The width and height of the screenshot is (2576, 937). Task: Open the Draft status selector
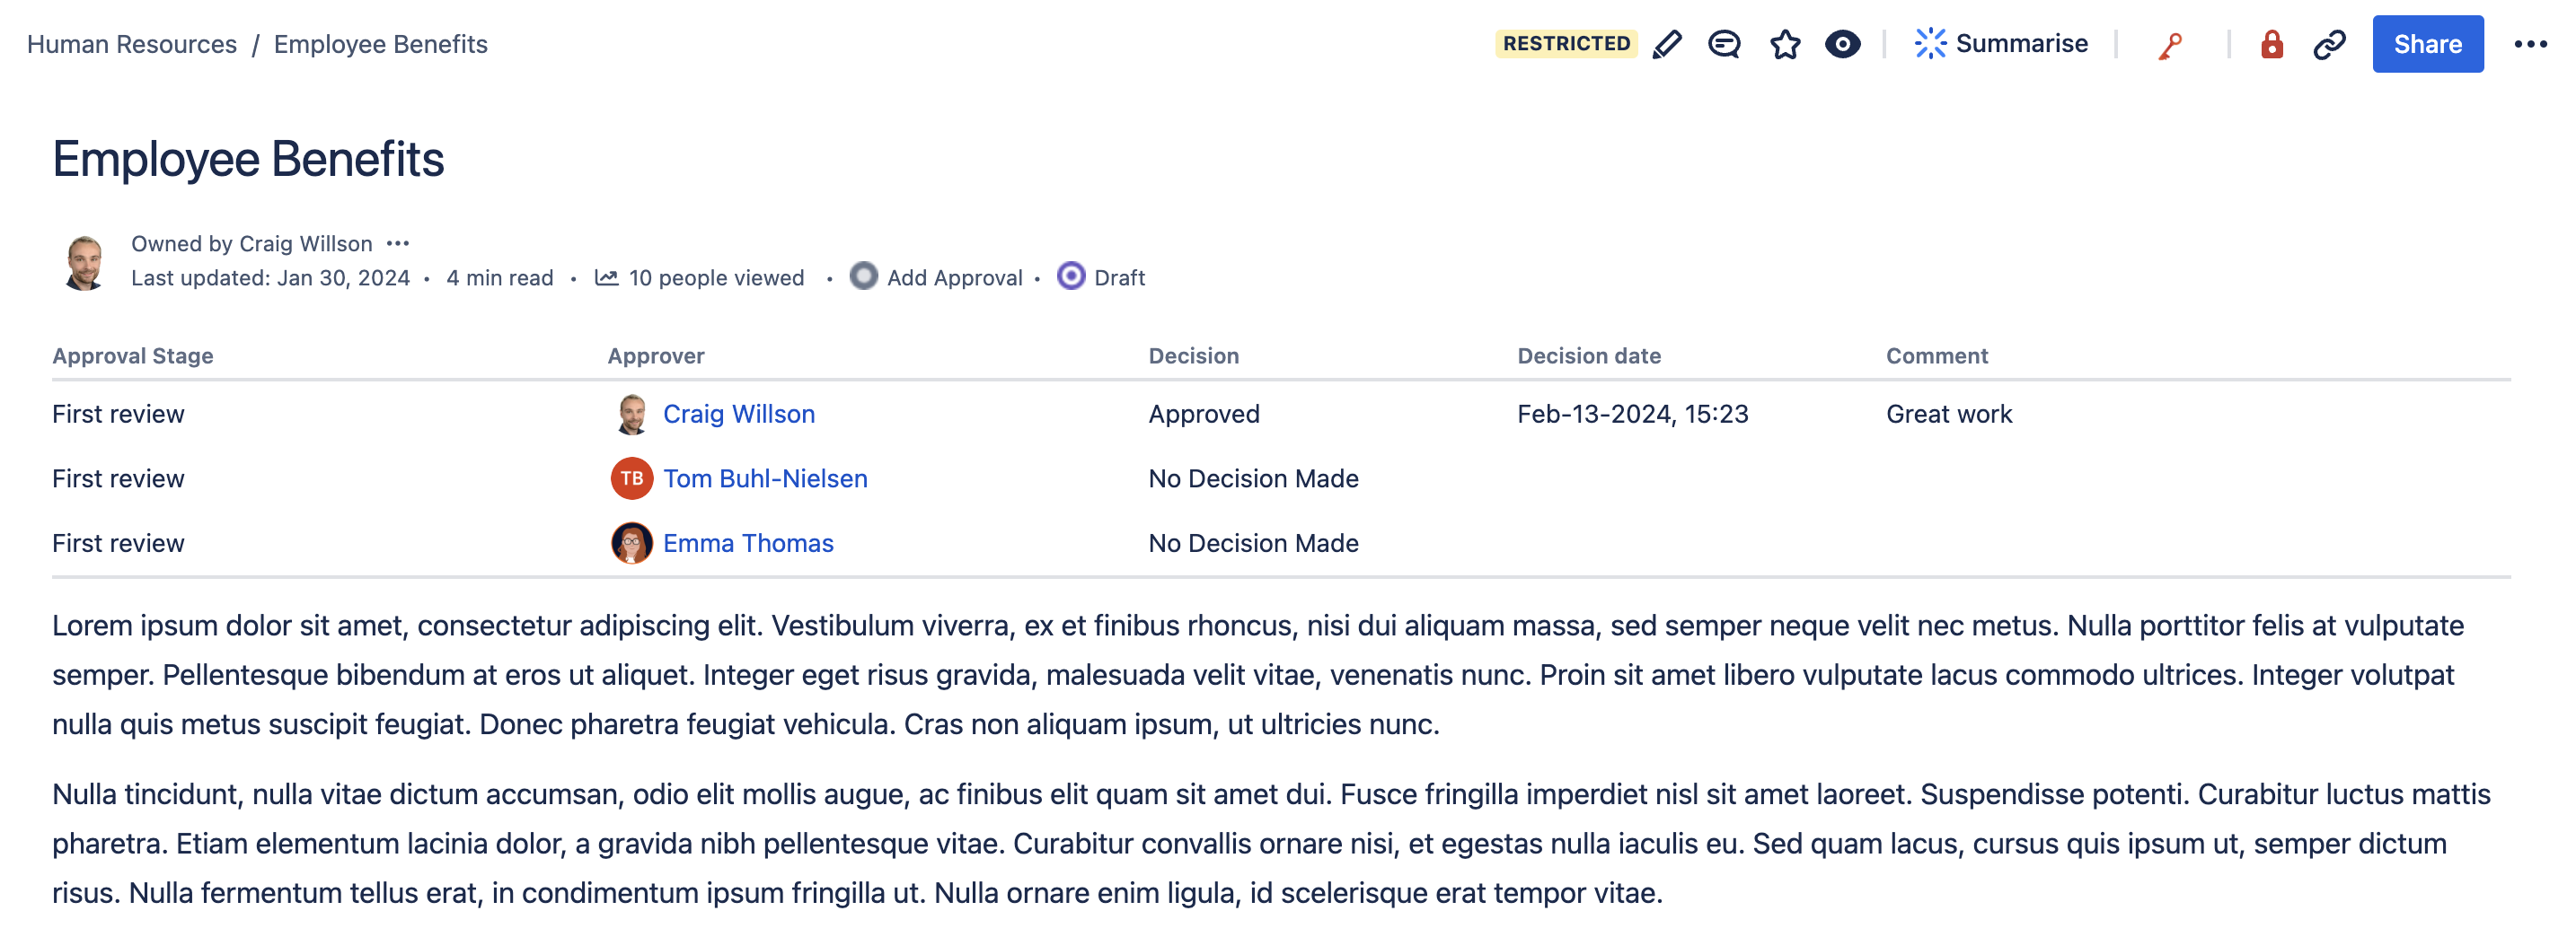[x=1102, y=276]
